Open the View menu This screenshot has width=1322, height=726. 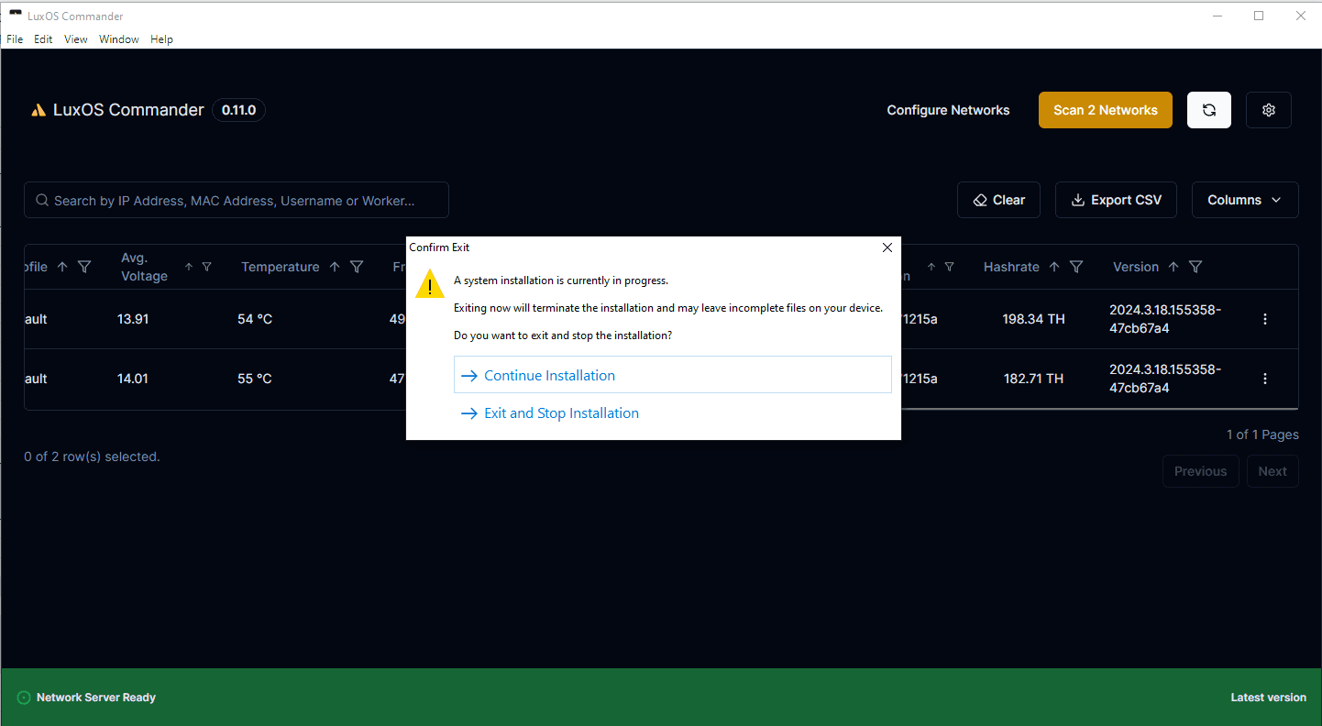tap(75, 38)
